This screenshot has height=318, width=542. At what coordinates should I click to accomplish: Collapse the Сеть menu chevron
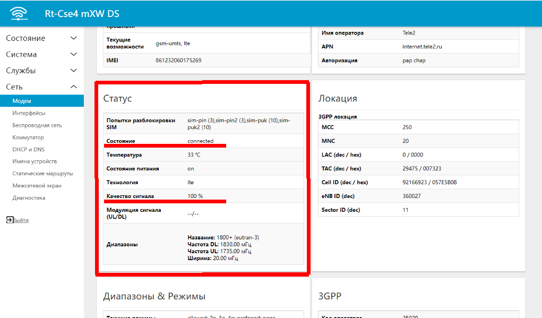(74, 87)
